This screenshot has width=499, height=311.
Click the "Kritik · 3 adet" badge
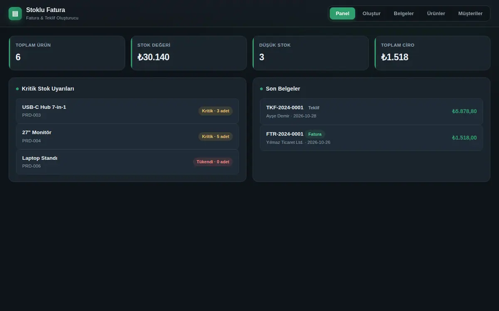[x=215, y=111]
